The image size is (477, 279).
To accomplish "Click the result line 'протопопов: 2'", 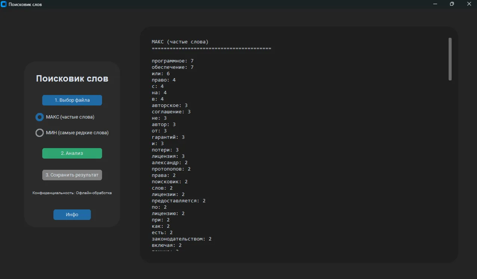I will coord(171,169).
